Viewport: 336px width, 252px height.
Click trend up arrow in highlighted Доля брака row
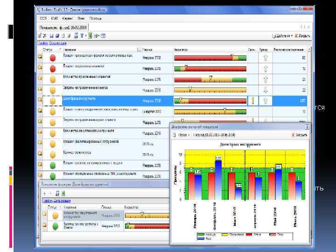click(x=266, y=100)
